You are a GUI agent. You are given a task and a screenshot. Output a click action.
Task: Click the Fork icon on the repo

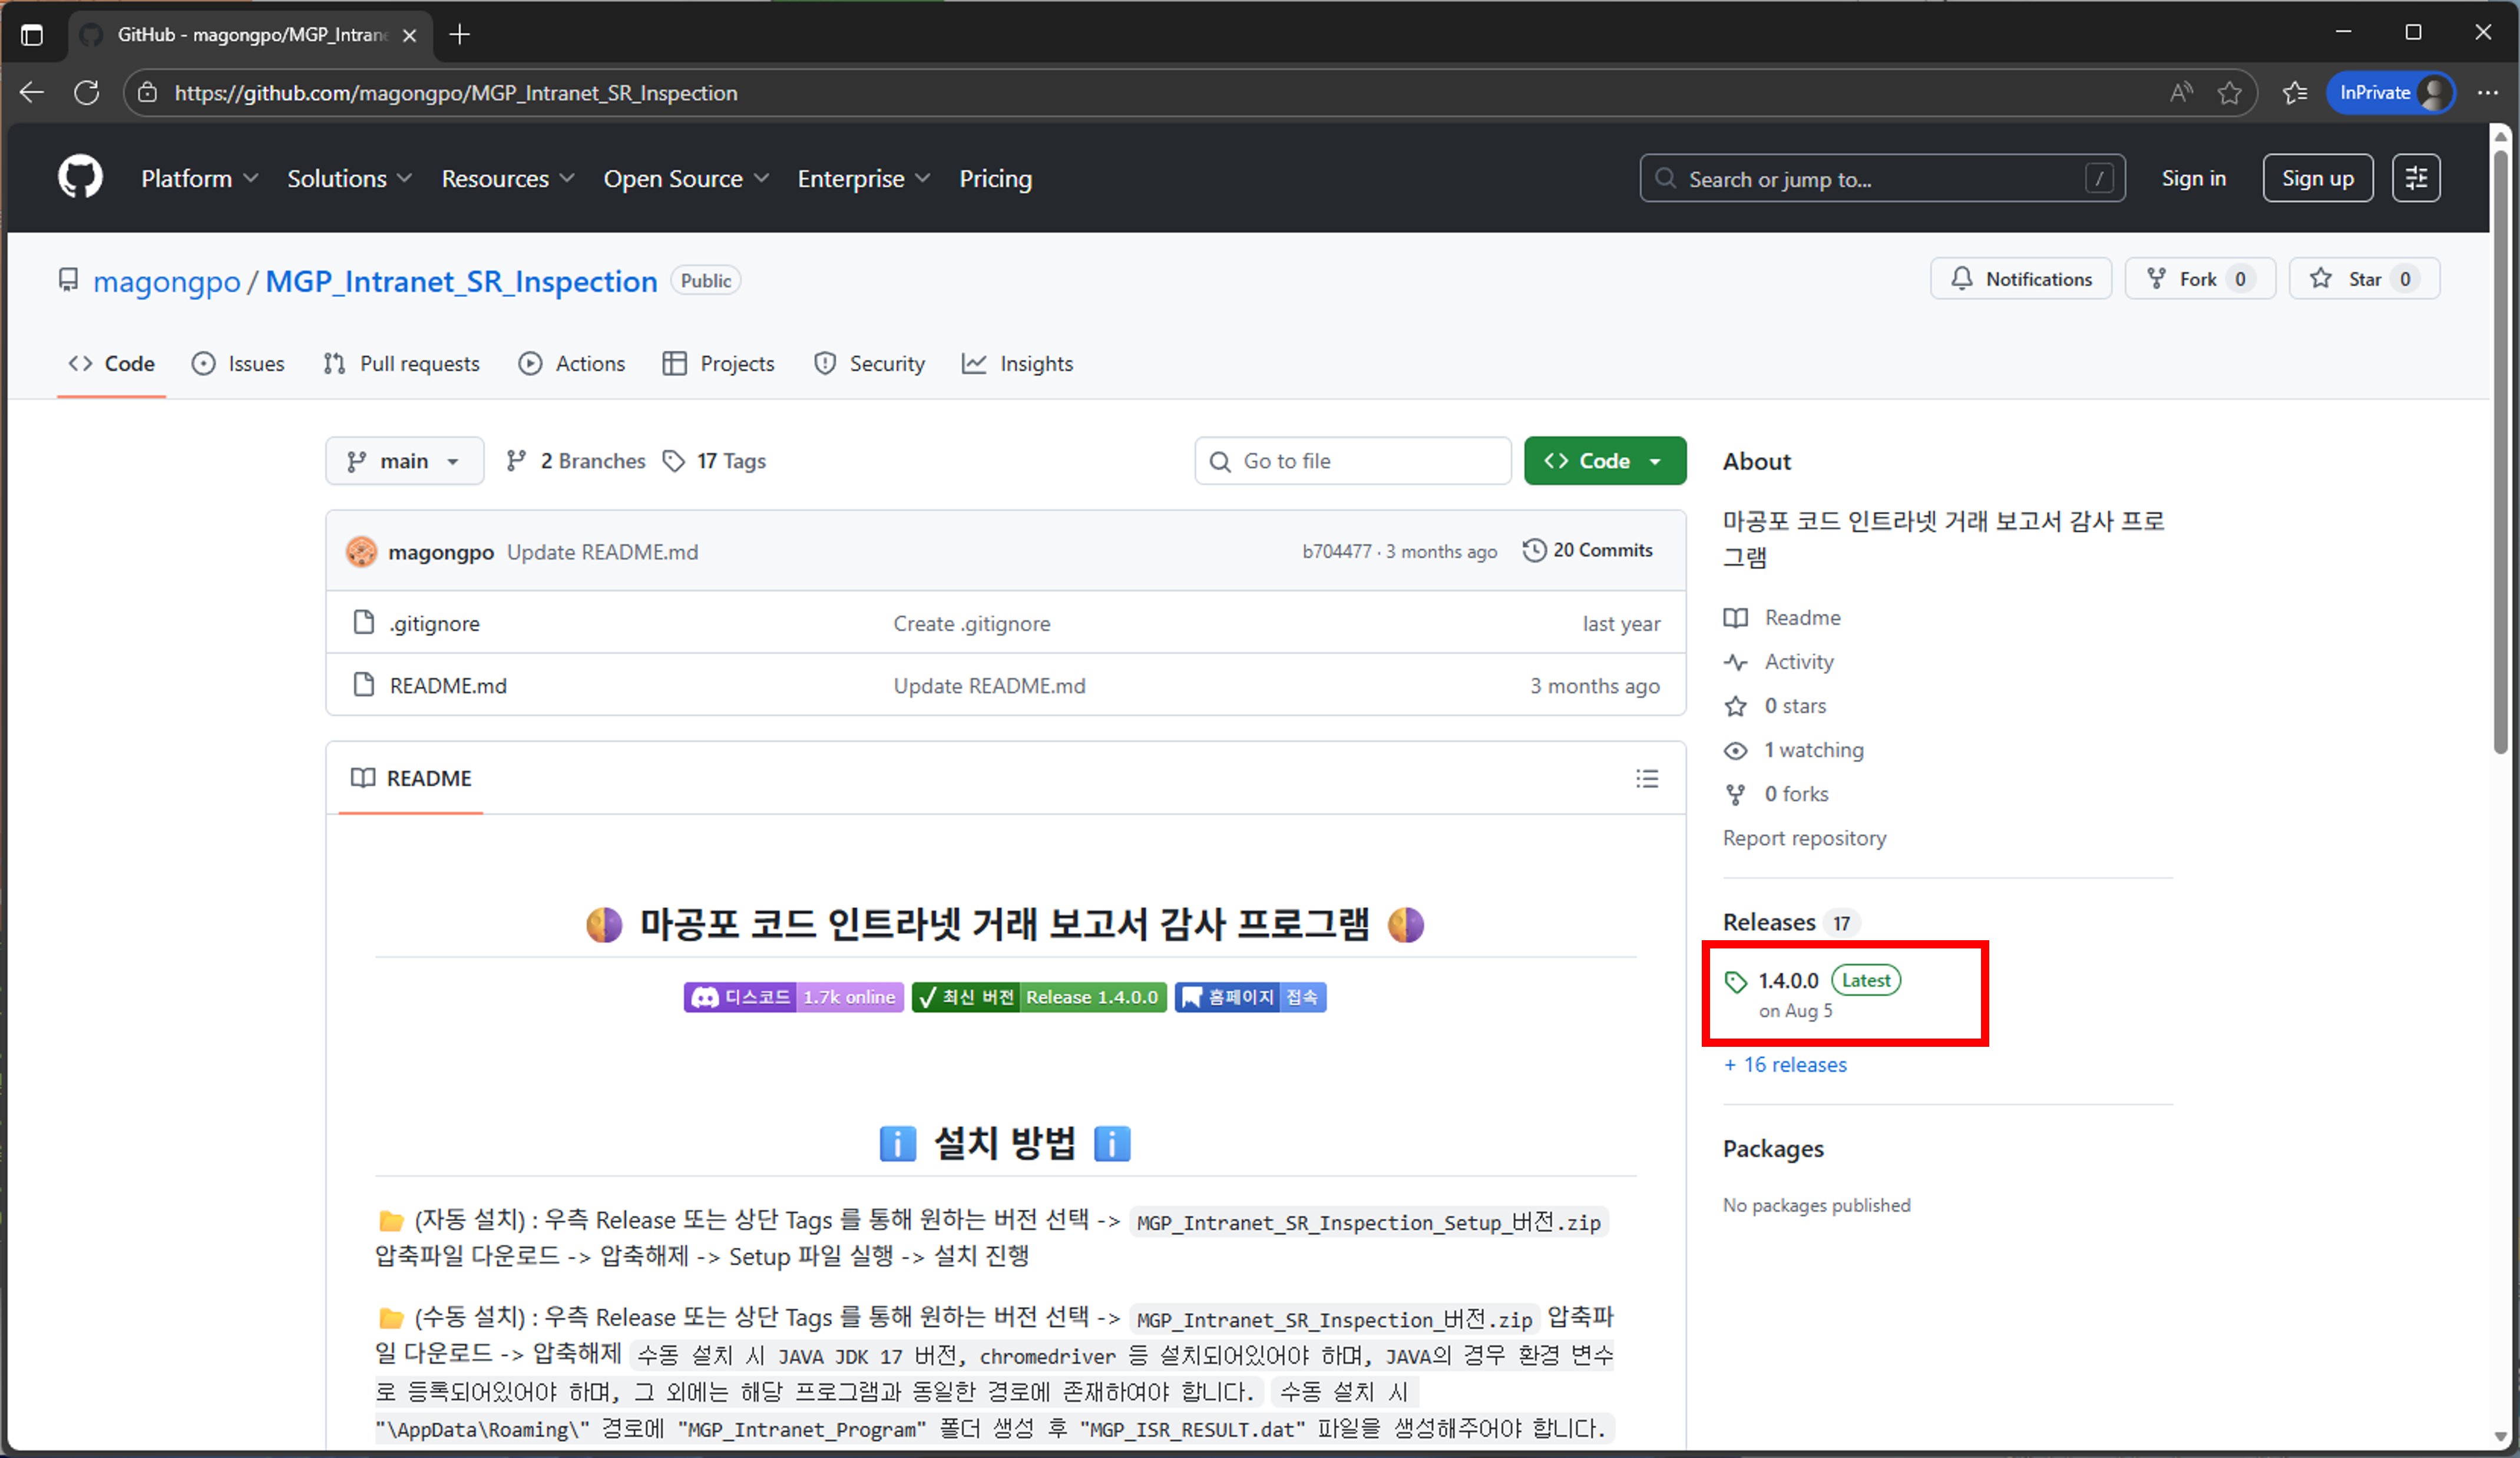tap(2156, 279)
